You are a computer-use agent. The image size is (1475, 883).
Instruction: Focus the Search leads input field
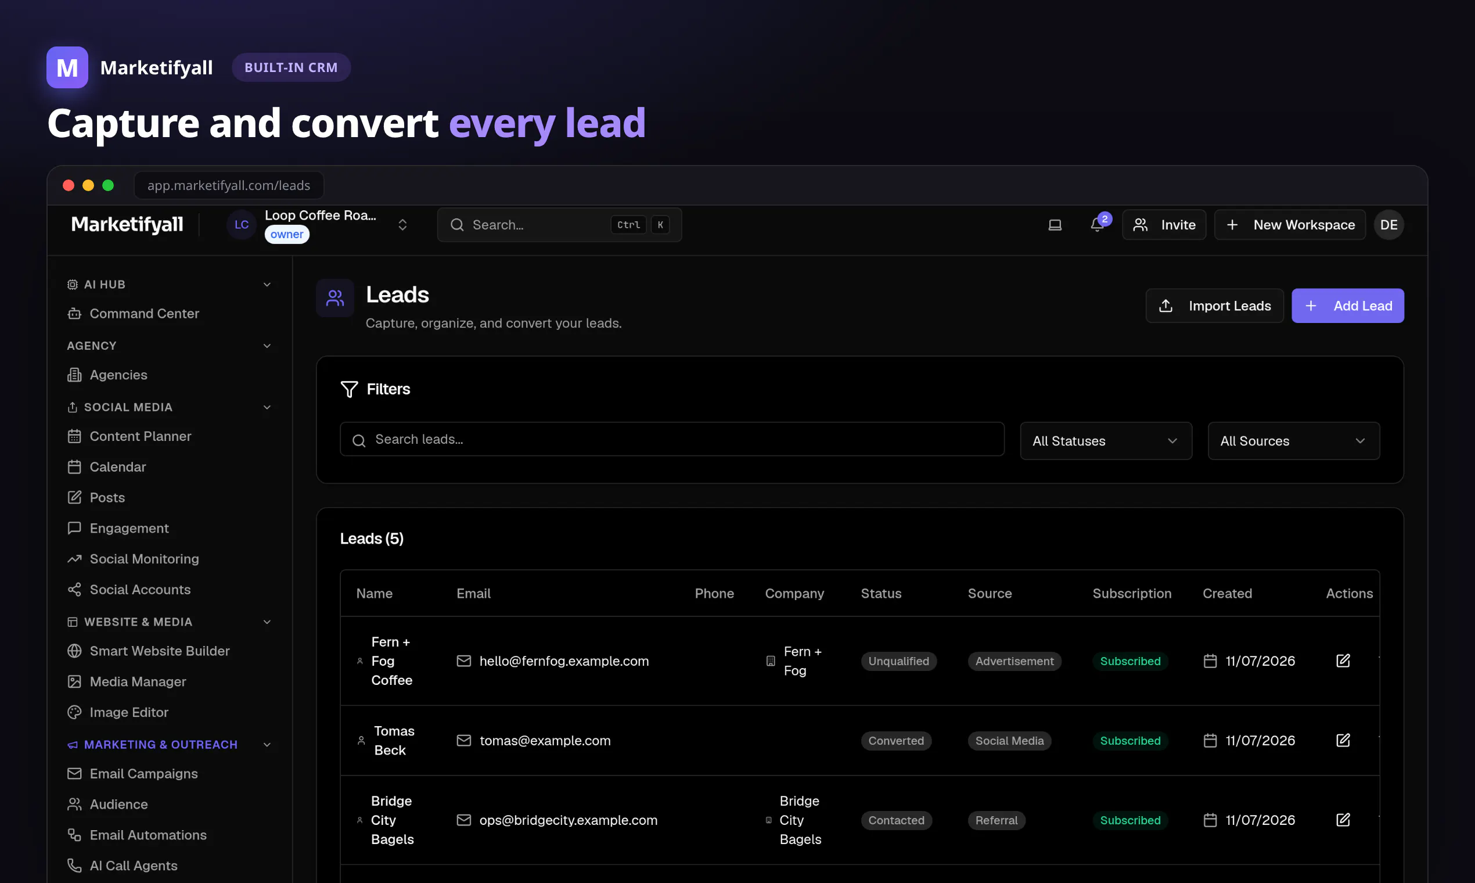[672, 439]
